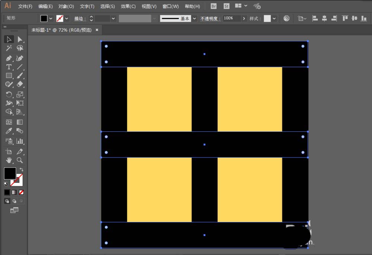Select the Zoom tool
372x255 pixels.
click(x=20, y=160)
